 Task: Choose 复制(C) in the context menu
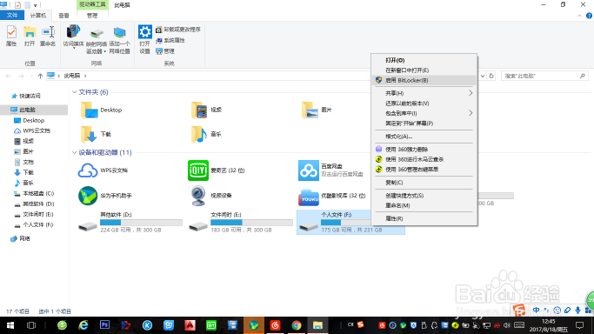(x=424, y=183)
